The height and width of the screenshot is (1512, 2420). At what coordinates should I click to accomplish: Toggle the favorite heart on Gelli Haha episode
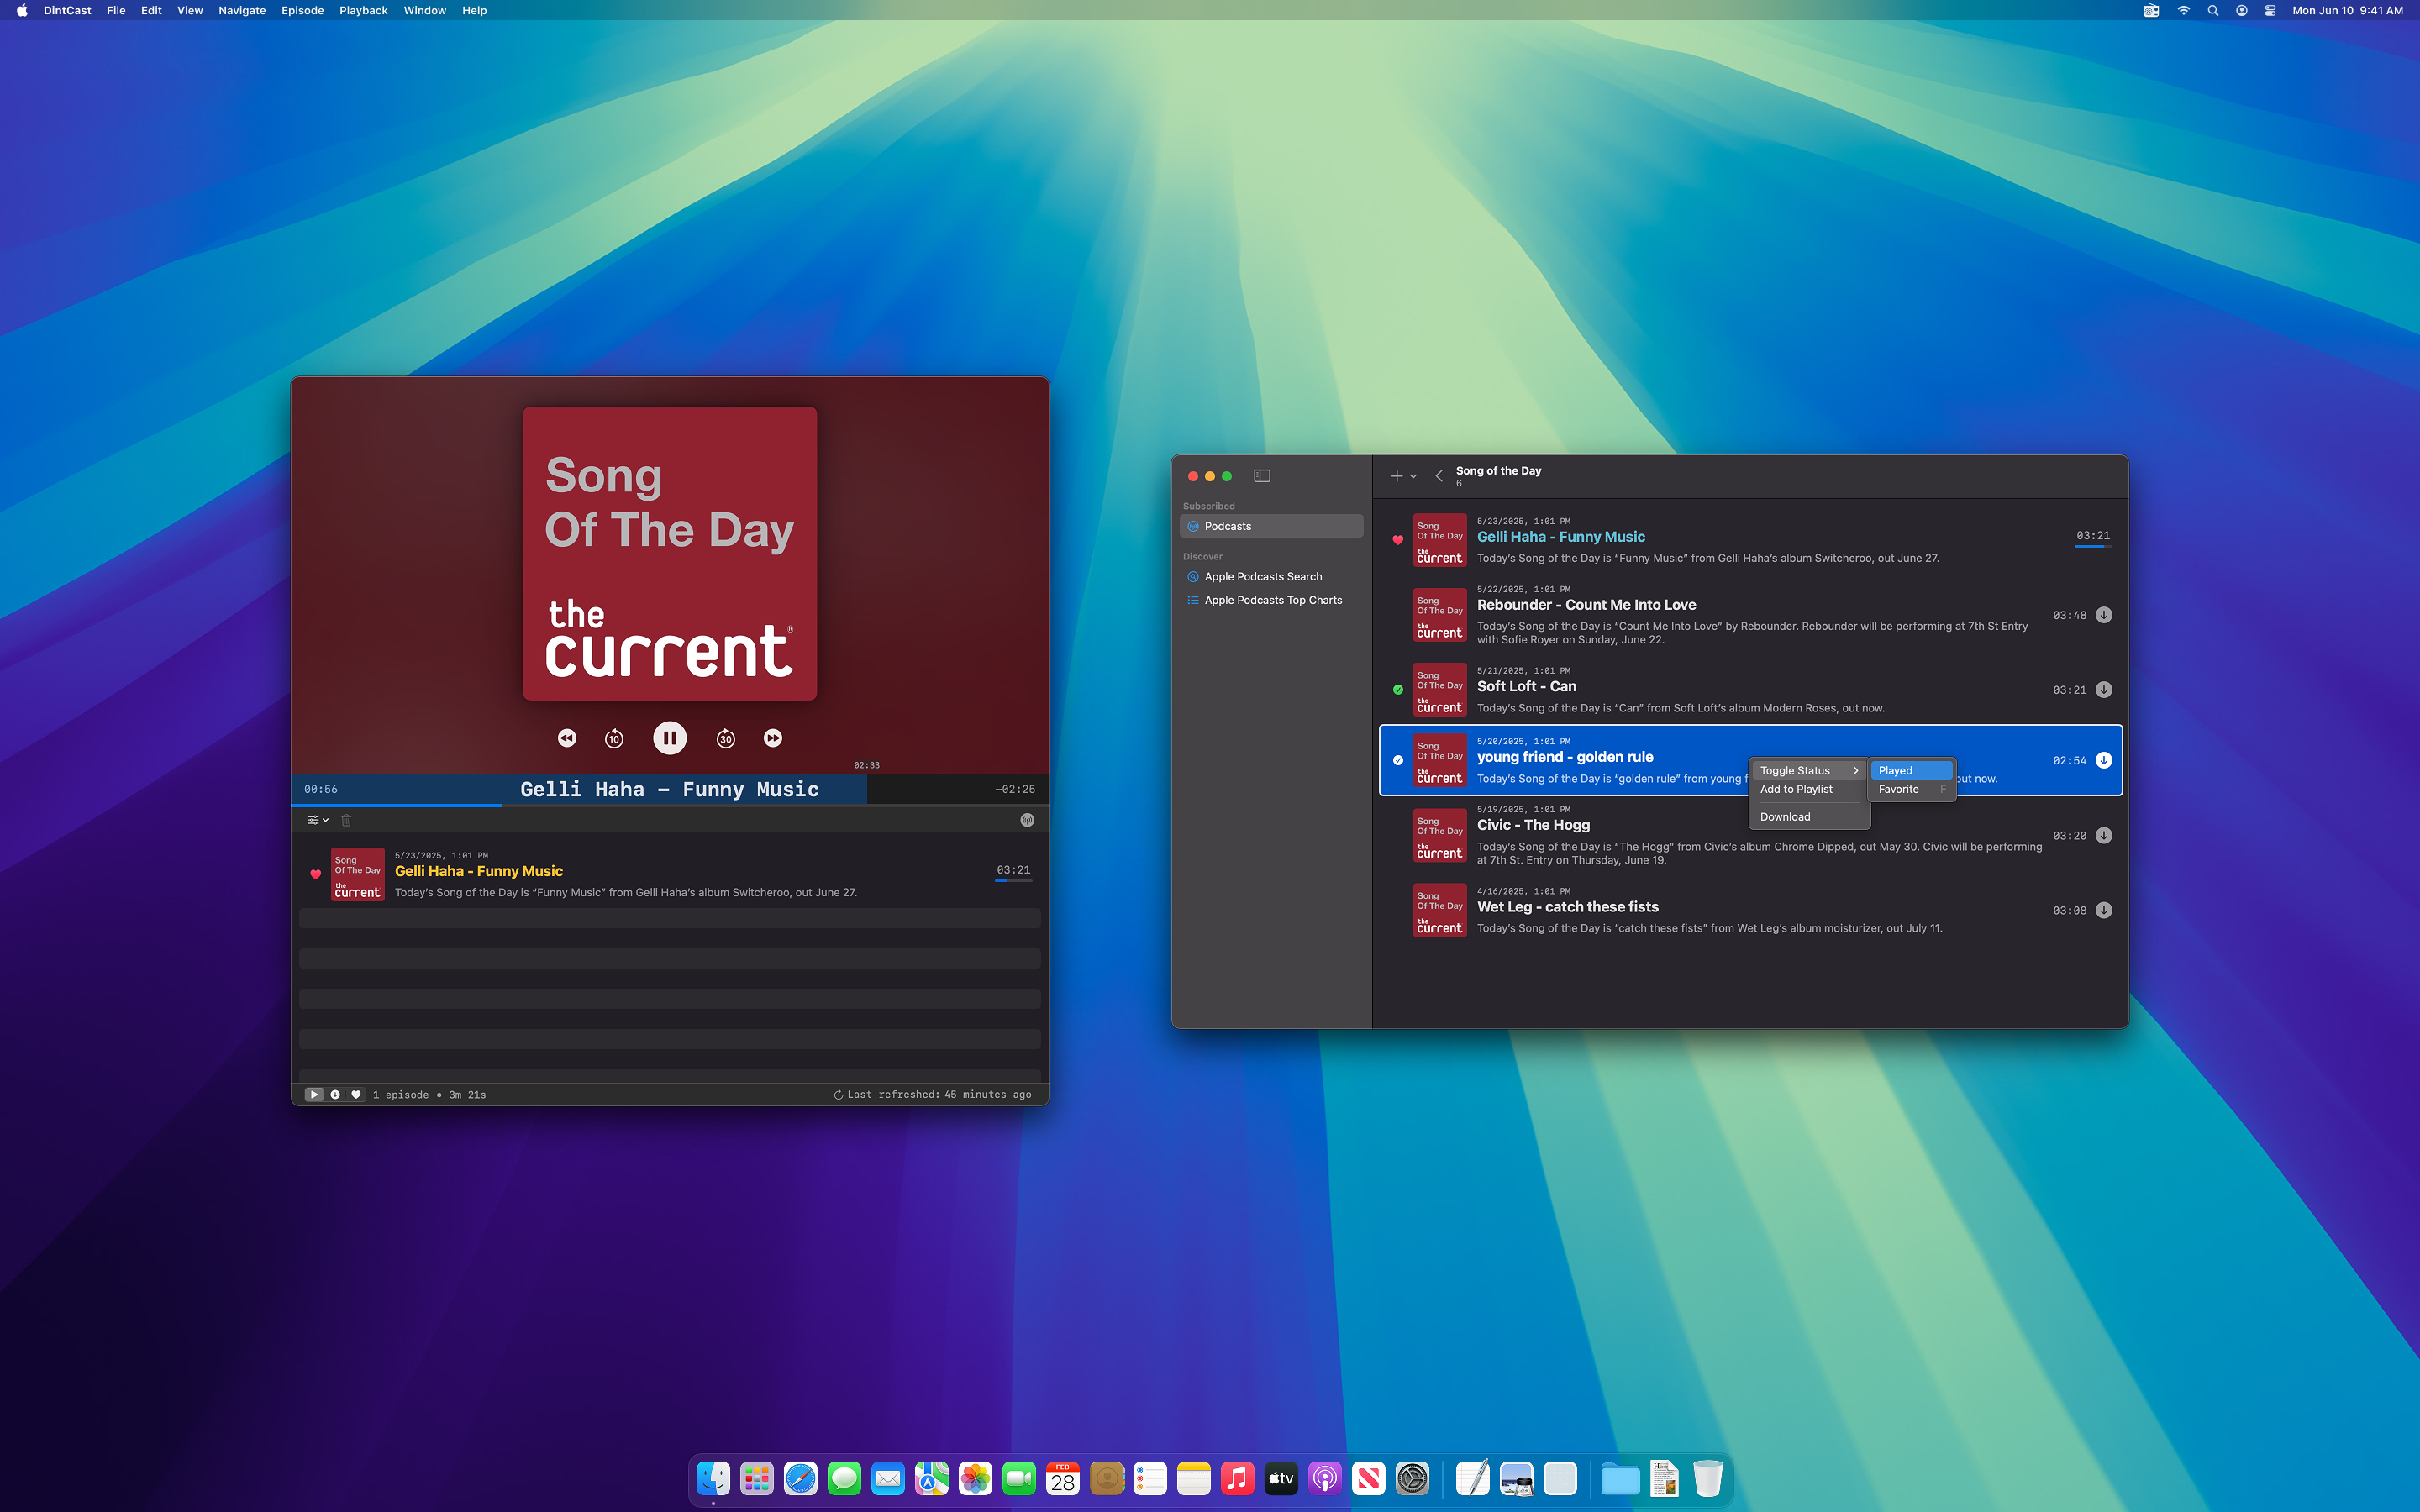1398,540
